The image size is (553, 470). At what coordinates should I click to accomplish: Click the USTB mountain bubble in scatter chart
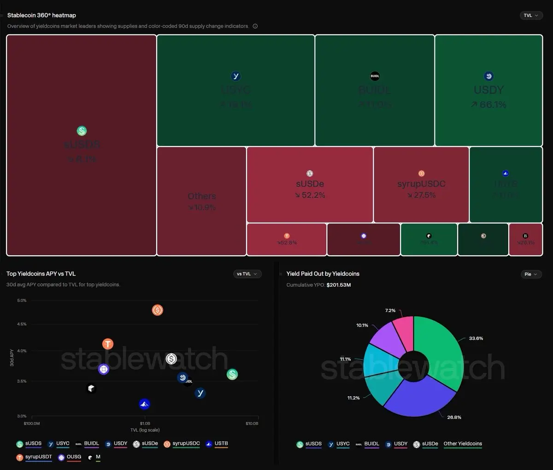[x=145, y=404]
